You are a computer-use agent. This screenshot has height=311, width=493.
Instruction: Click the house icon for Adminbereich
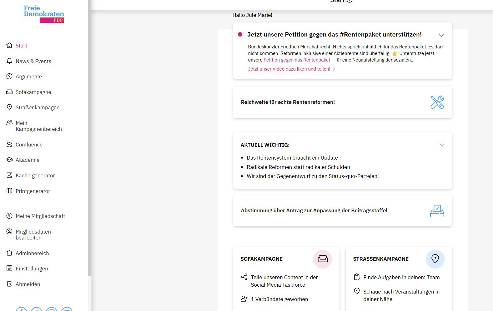pos(9,253)
